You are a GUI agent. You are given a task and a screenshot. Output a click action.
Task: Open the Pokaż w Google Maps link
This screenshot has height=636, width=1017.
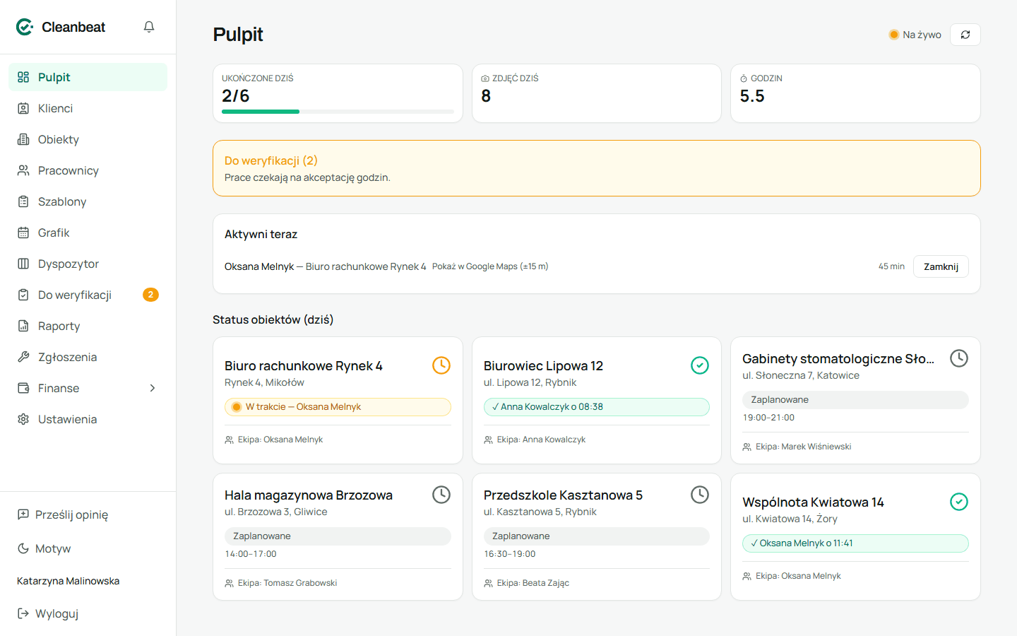490,266
